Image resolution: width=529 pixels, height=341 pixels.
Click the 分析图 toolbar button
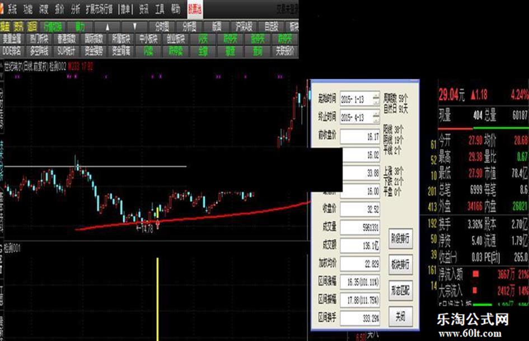tap(189, 27)
